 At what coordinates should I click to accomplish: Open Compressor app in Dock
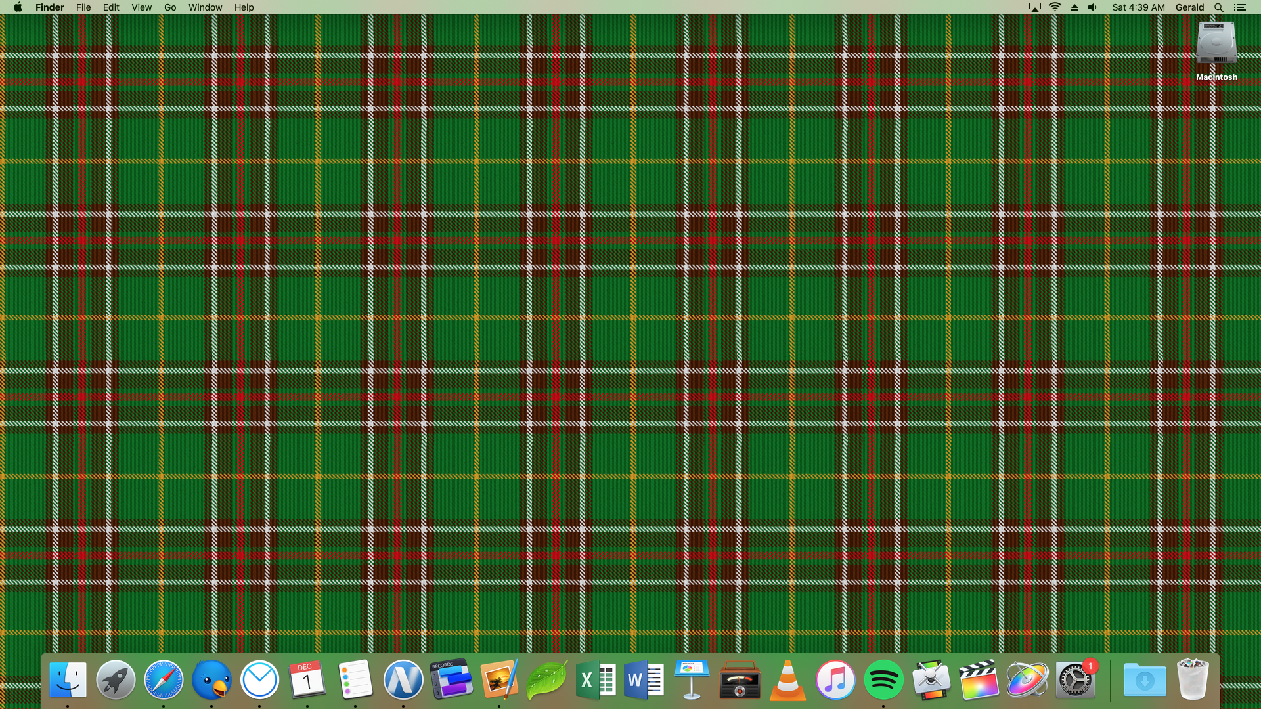931,679
